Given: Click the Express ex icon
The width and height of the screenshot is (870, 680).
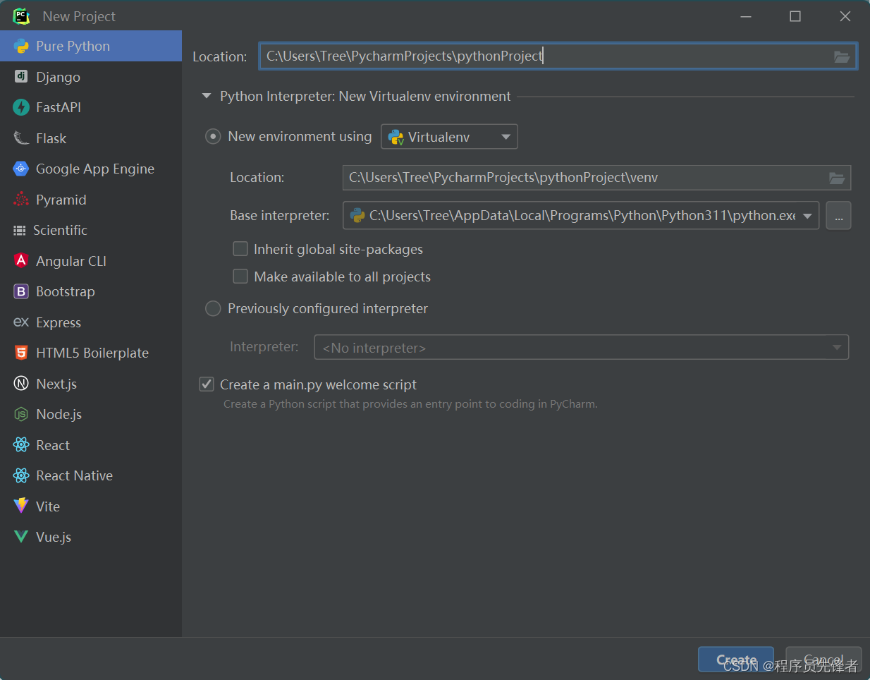Looking at the screenshot, I should (x=21, y=322).
